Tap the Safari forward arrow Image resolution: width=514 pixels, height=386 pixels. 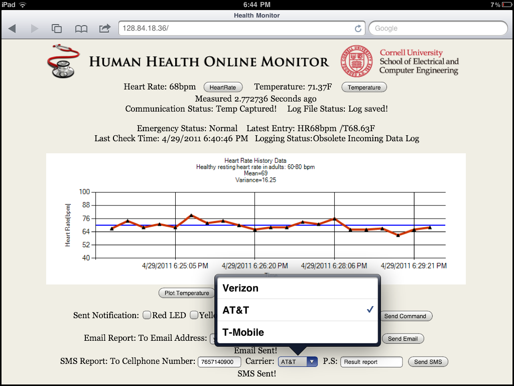35,29
